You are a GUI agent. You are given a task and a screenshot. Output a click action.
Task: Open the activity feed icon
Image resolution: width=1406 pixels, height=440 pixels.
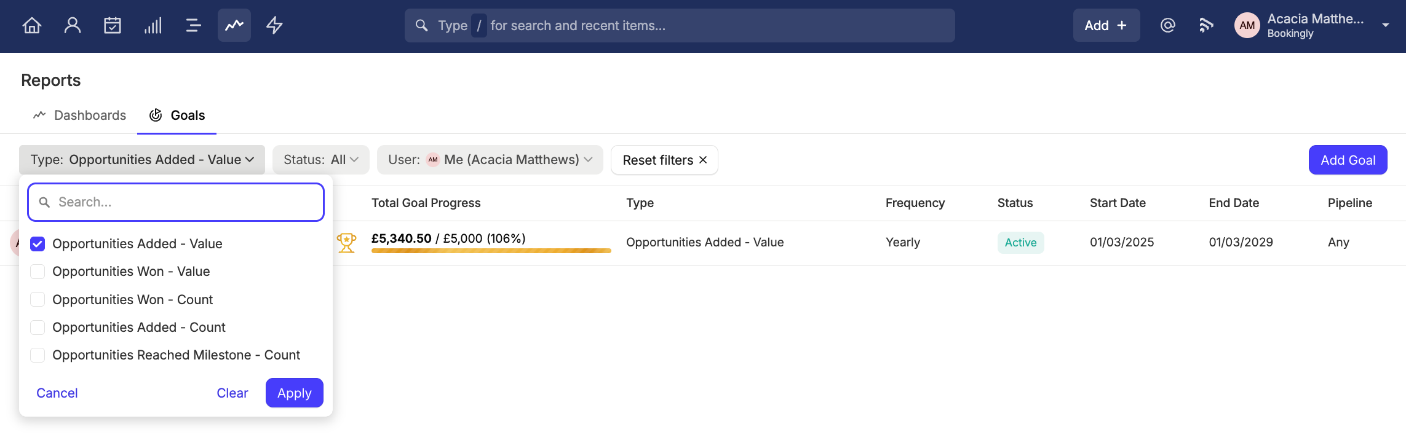pyautogui.click(x=1206, y=25)
